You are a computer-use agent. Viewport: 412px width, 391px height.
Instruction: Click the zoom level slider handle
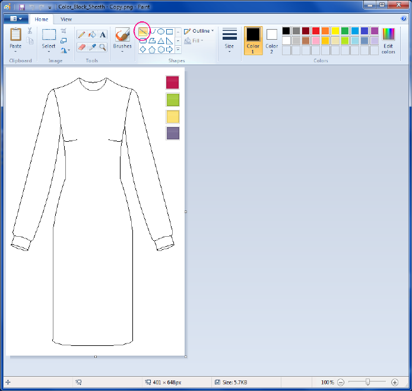[367, 382]
